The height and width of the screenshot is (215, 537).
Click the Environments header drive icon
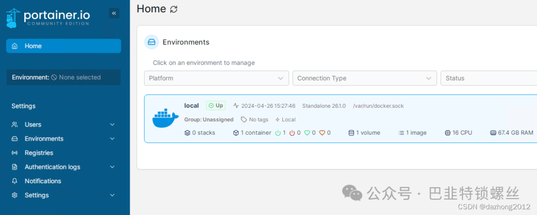[152, 42]
